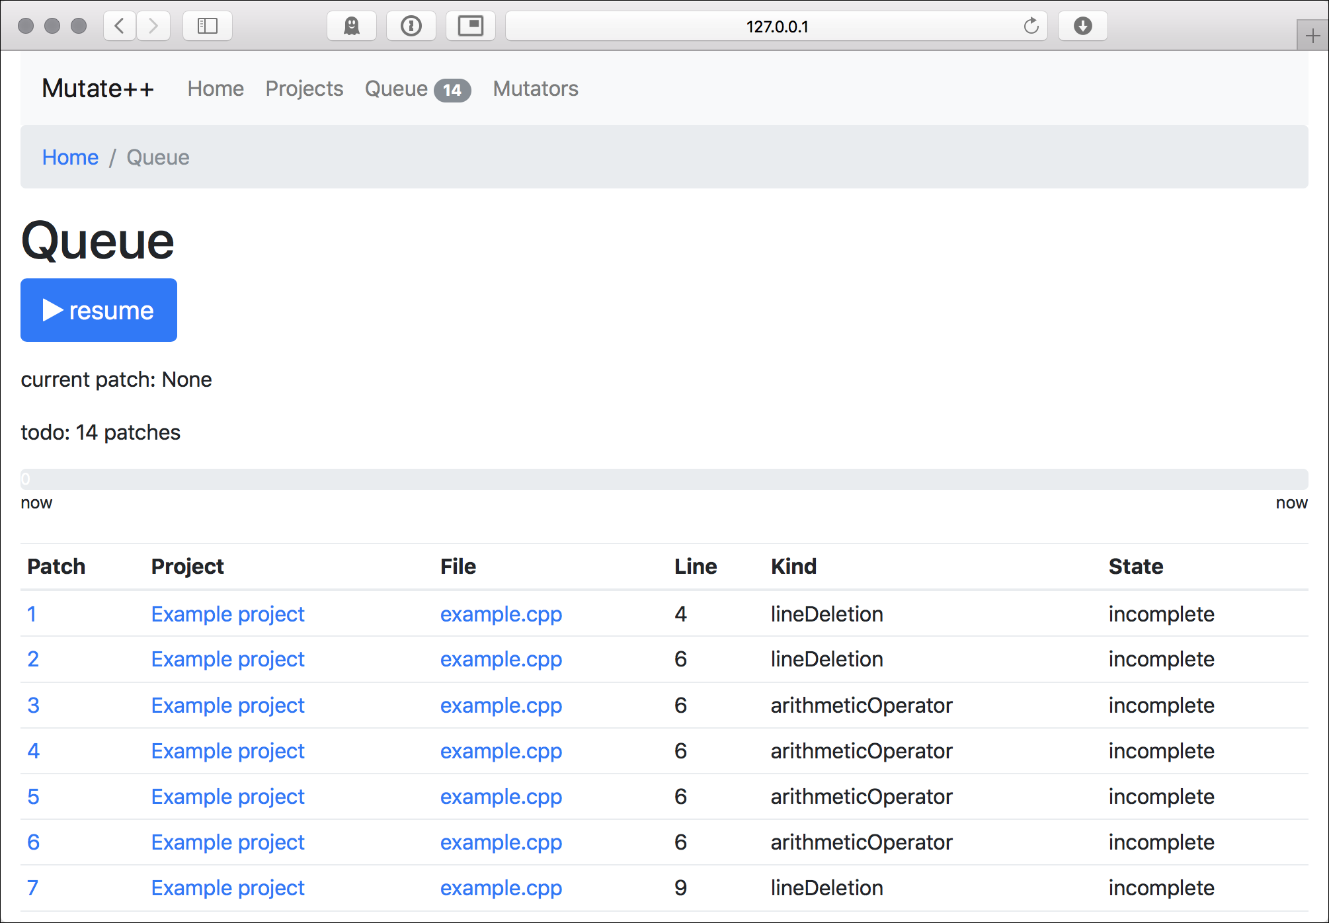Toggle the Safari sidebar button

pos(207,26)
